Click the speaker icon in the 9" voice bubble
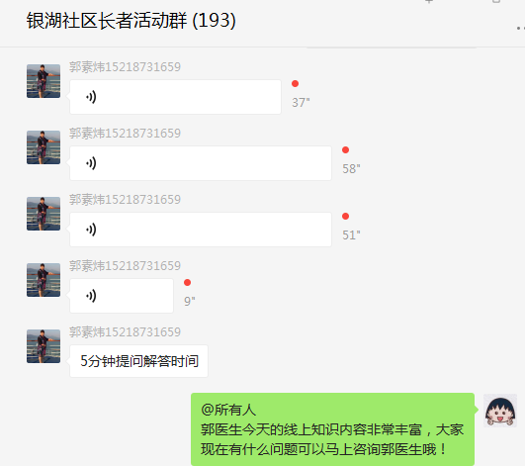Viewport: 525px width, 466px height. (91, 296)
